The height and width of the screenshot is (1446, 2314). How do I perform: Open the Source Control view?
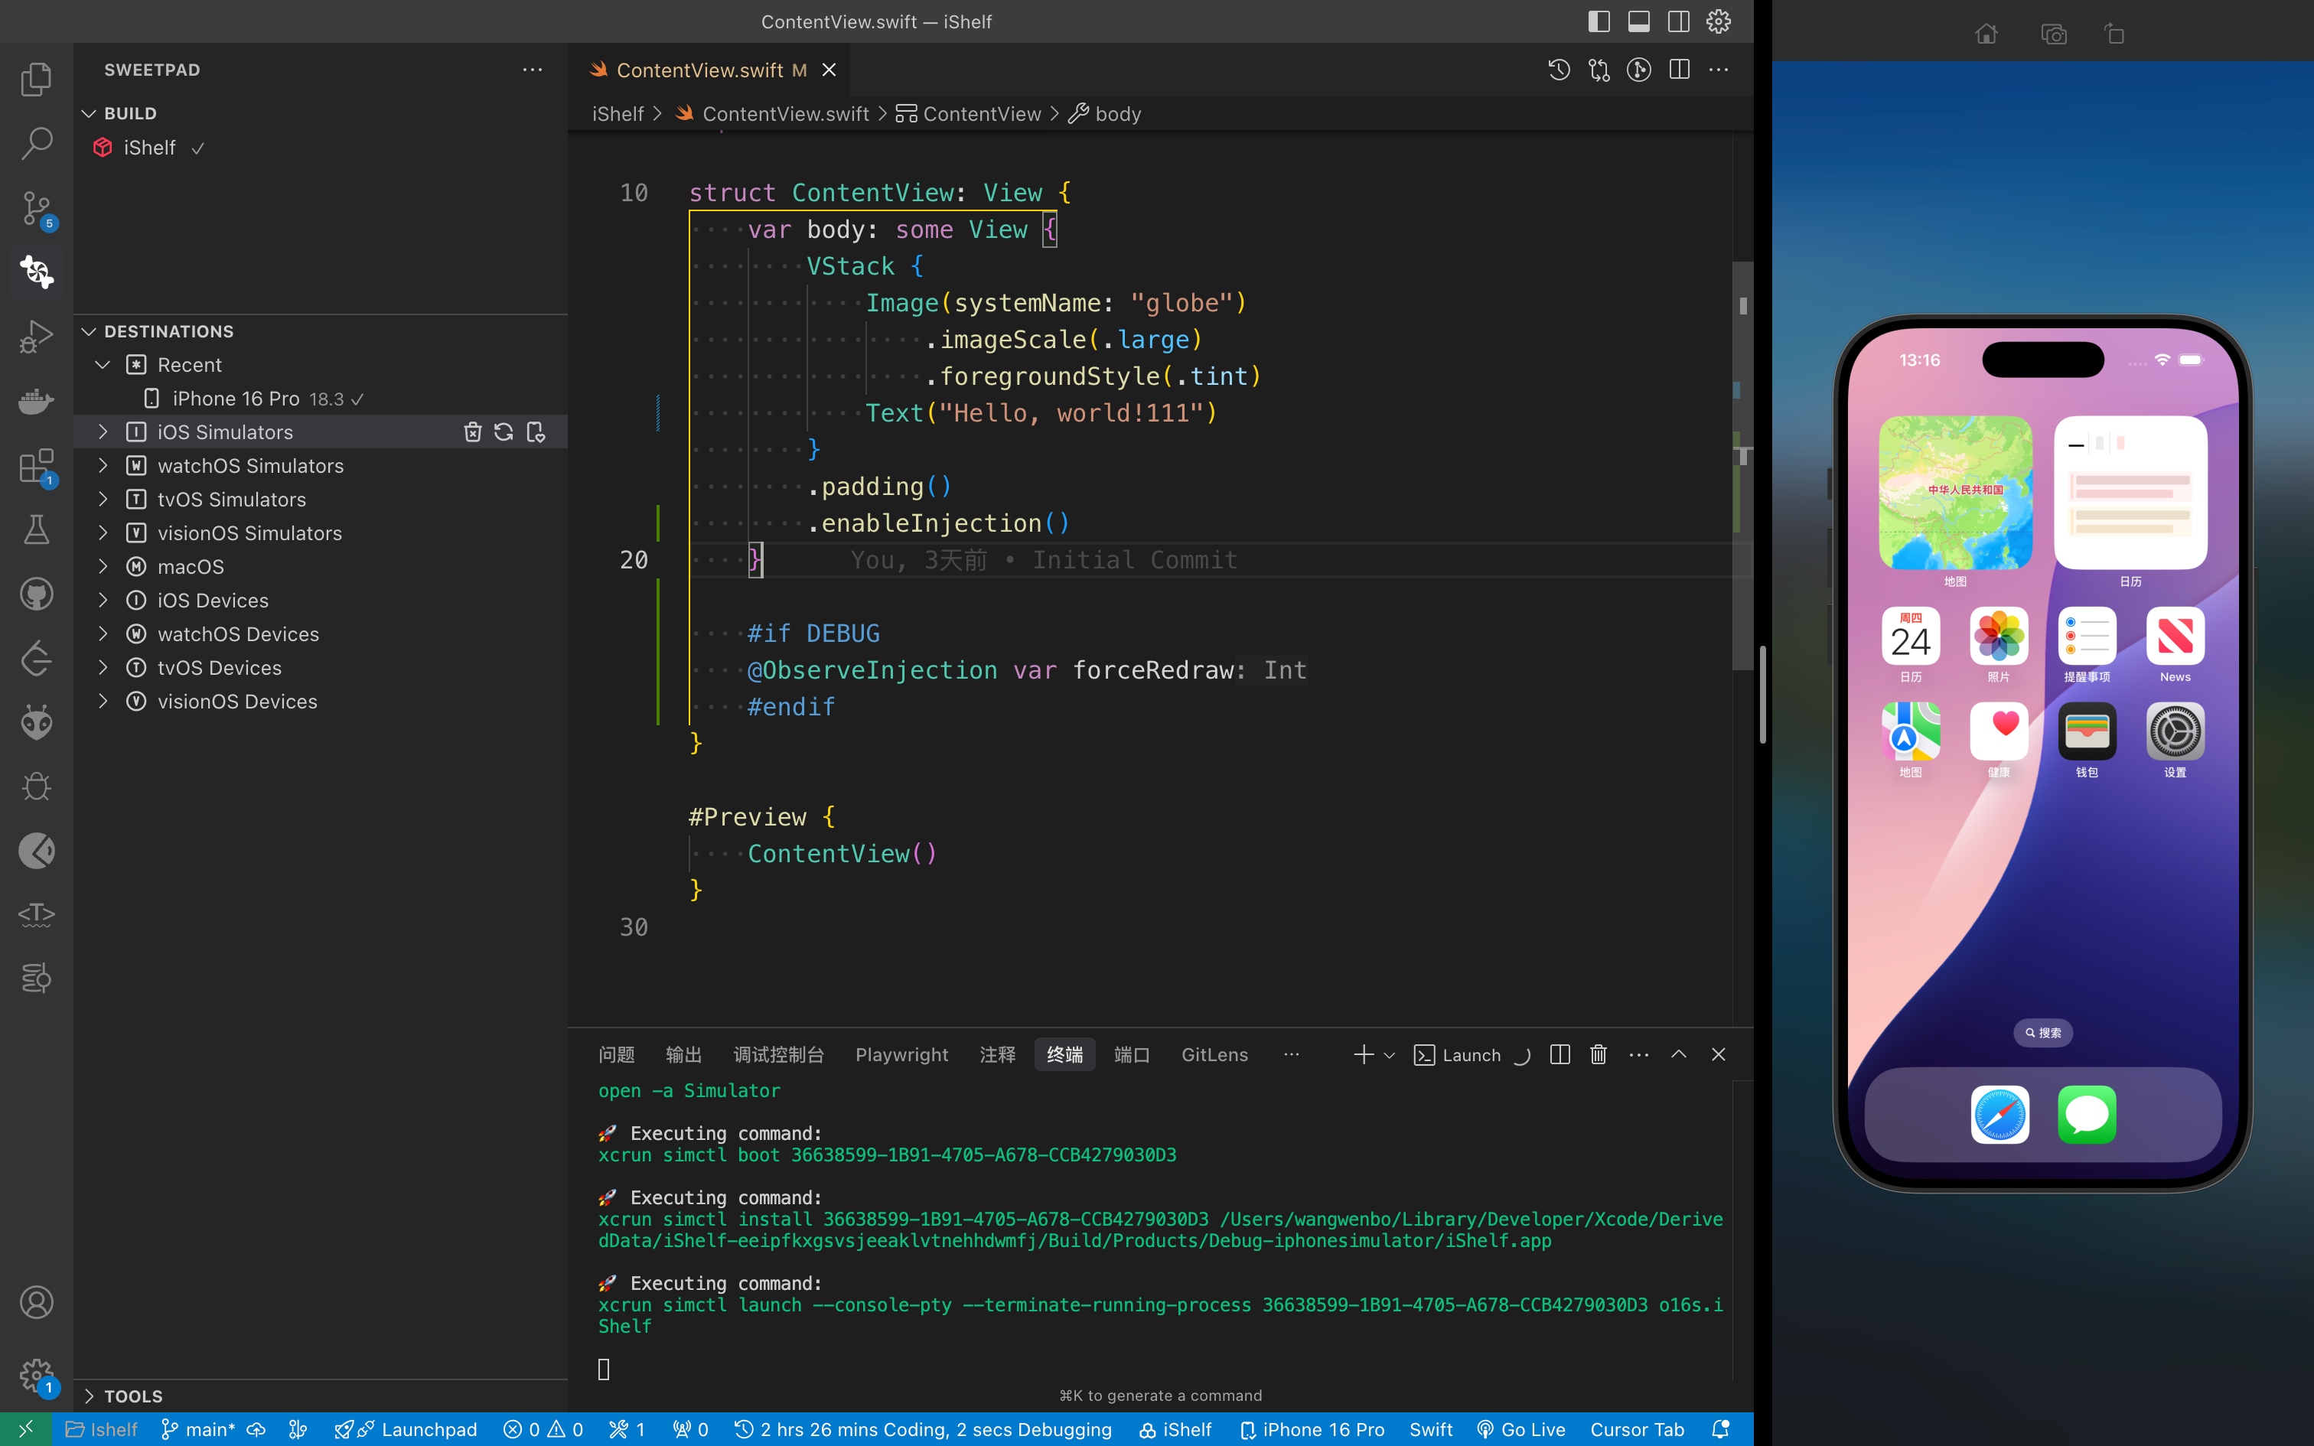36,207
